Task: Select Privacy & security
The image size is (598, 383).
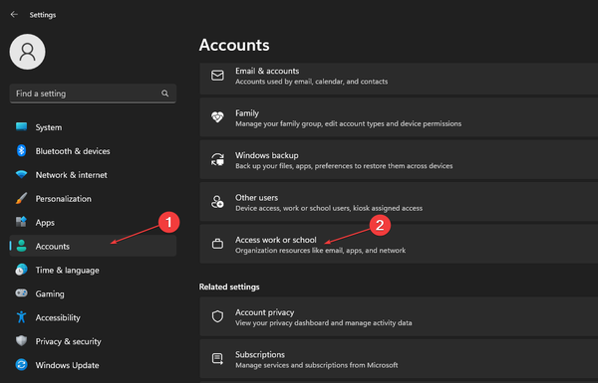Action: tap(93, 341)
